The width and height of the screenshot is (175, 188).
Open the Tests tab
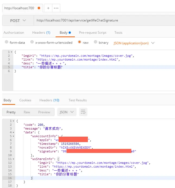point(118,33)
